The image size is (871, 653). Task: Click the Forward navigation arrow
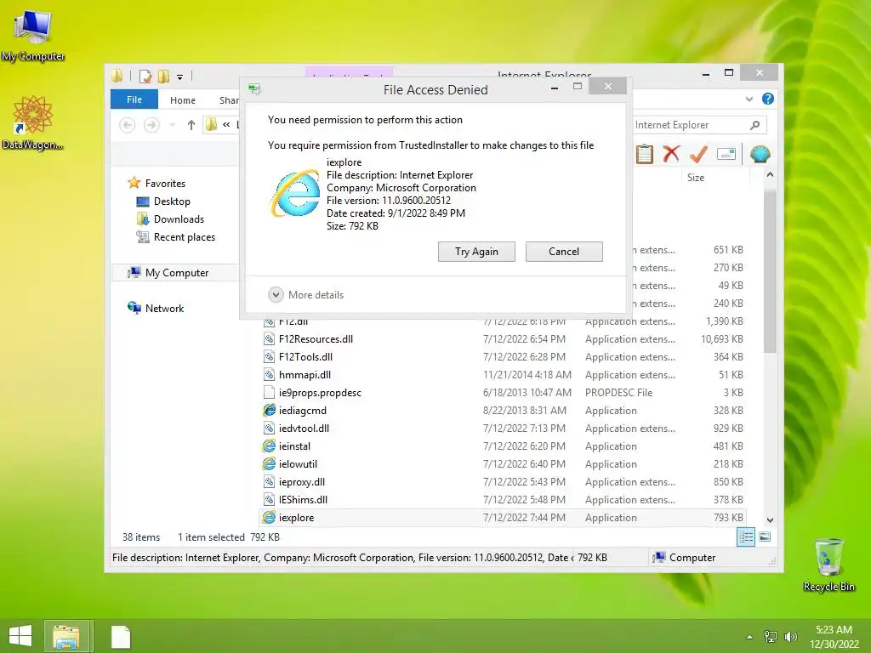click(x=151, y=125)
